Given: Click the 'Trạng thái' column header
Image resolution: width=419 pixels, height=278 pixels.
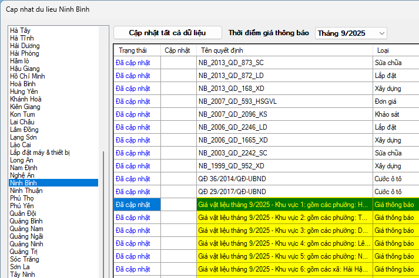Looking at the screenshot, I should pos(136,50).
